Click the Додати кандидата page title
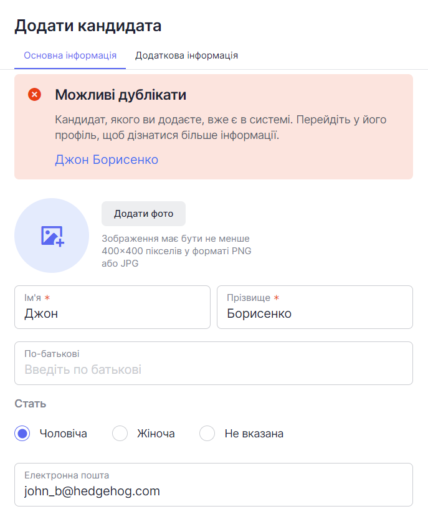Screen dimensions: 428x509 point(88,26)
